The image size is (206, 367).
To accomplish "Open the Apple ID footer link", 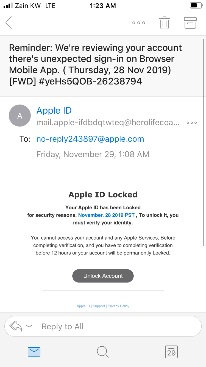I will (83, 306).
